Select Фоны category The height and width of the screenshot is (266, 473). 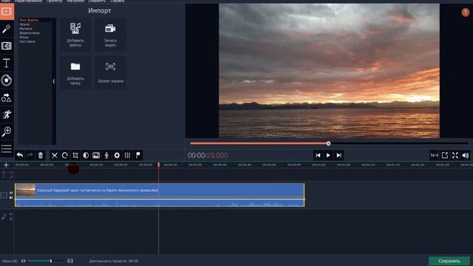24,37
